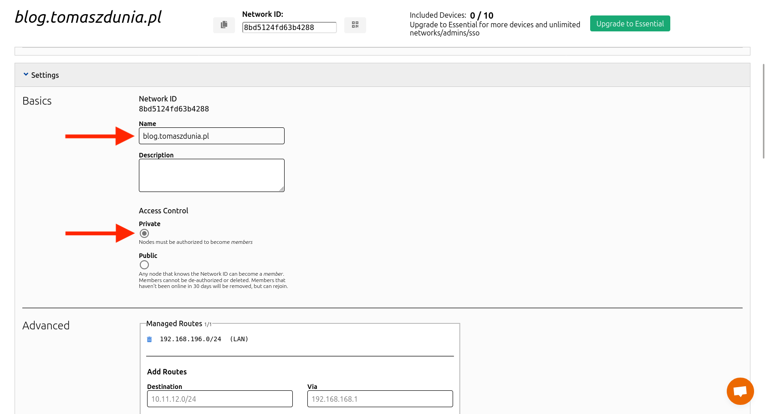Copy the Network ID using the clipboard icon

click(x=224, y=25)
